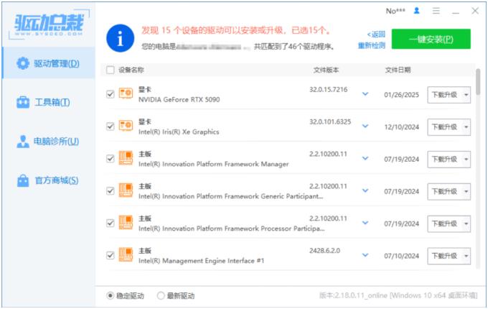The height and width of the screenshot is (309, 488).
Task: Click the date 07/10/2024
Action: [401, 256]
